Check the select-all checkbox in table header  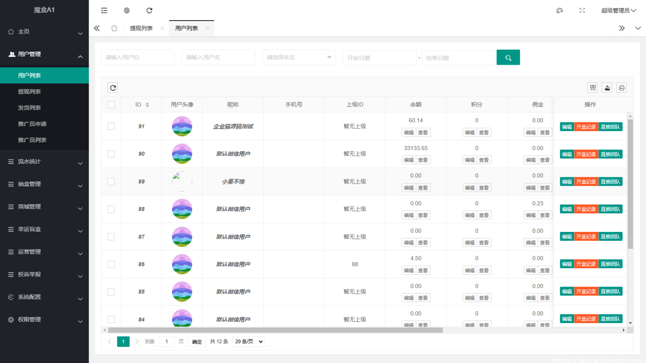111,104
